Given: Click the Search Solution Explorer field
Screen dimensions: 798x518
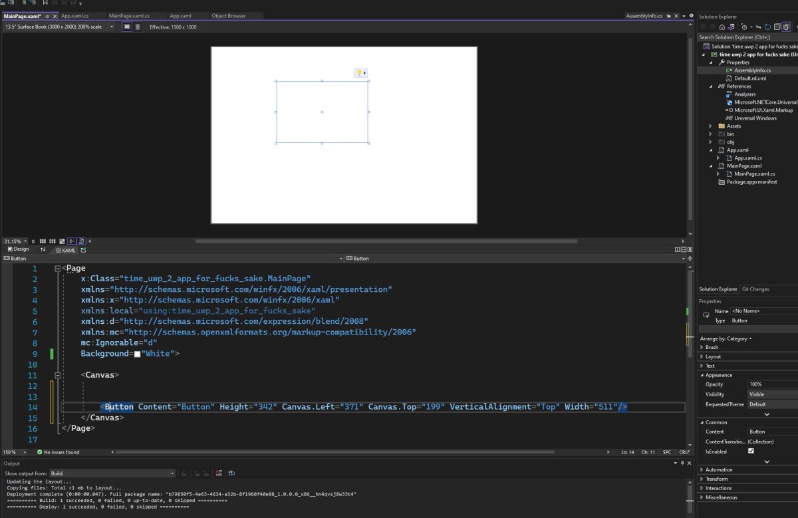Looking at the screenshot, I should pyautogui.click(x=747, y=37).
